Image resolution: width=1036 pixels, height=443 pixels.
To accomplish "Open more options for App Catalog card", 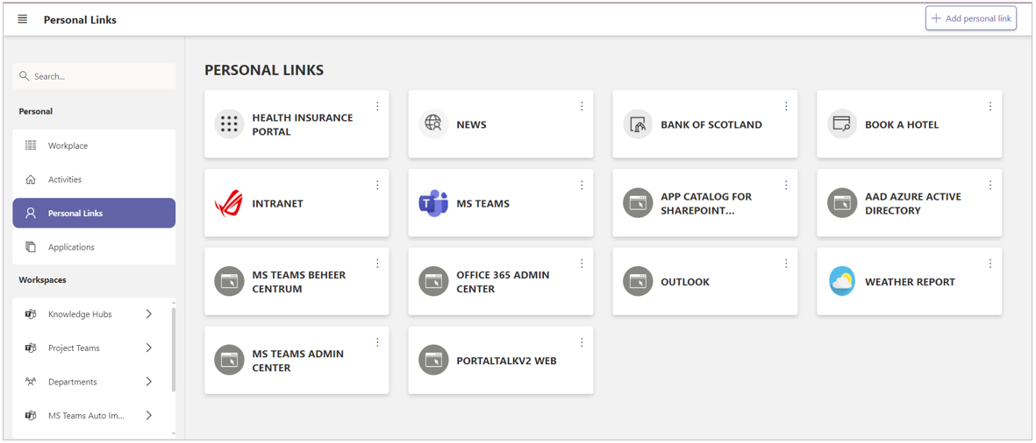I will point(786,186).
